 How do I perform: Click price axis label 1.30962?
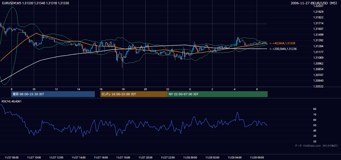click(x=318, y=63)
